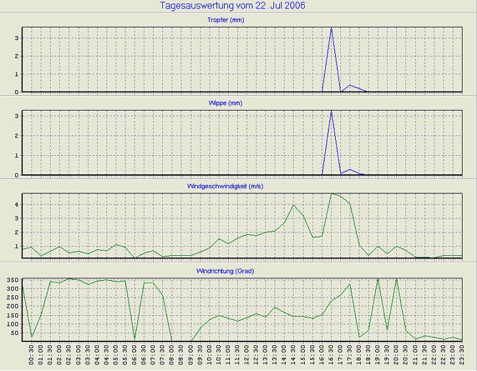Select the 'Wippe (mm)' chart heading
This screenshot has width=477, height=371.
pos(242,104)
